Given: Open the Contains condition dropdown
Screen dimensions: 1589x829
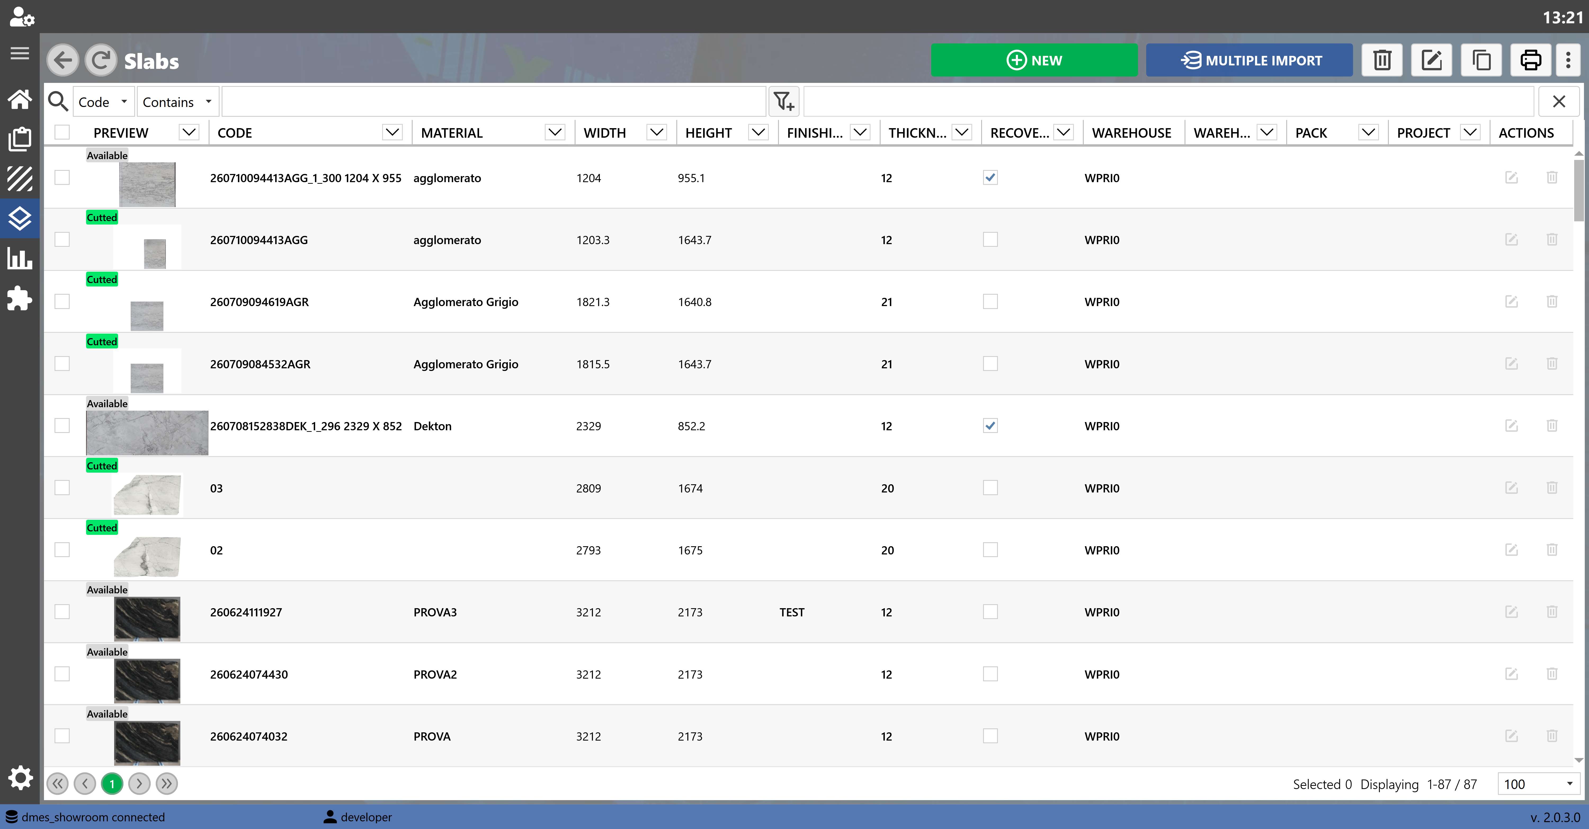Looking at the screenshot, I should point(177,102).
